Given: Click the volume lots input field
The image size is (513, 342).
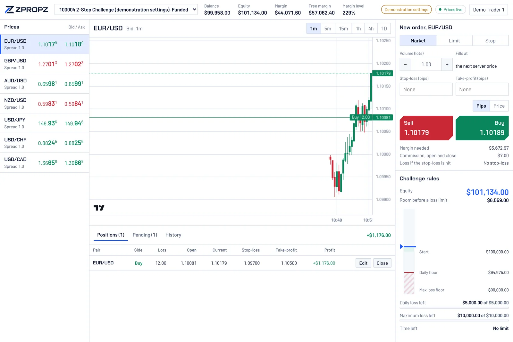Looking at the screenshot, I should (426, 64).
